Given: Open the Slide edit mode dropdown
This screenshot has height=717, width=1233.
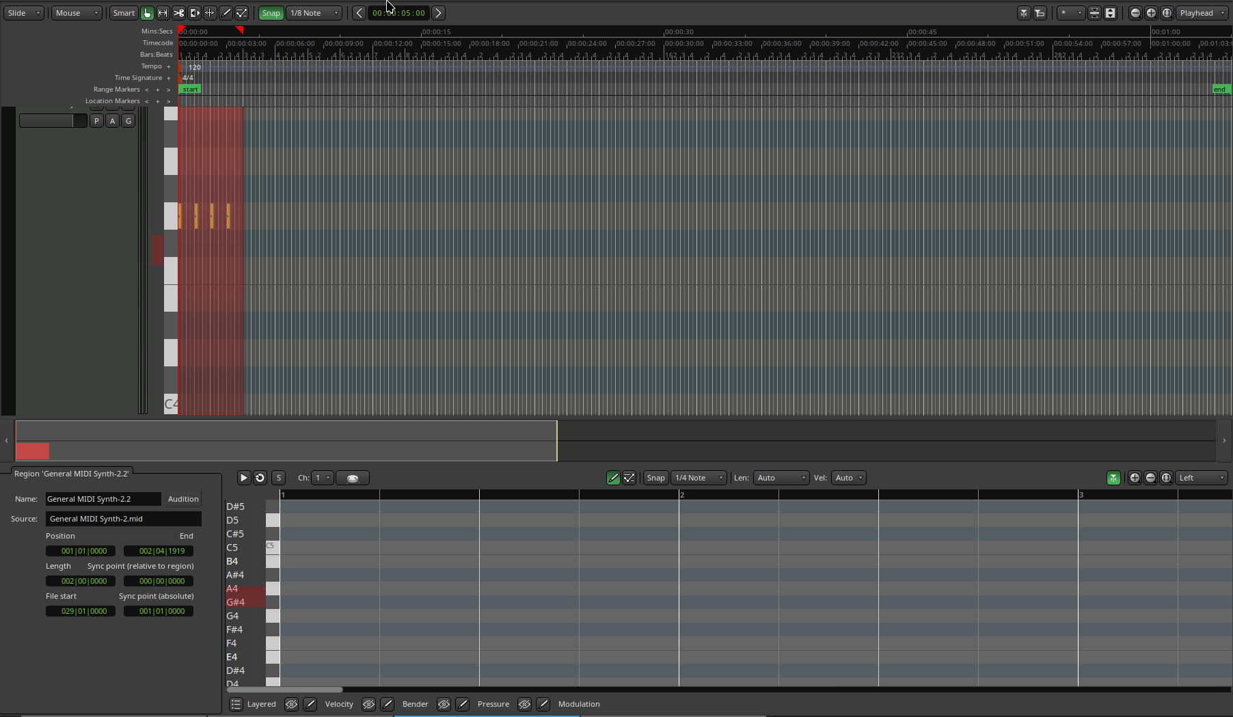Looking at the screenshot, I should coord(25,13).
